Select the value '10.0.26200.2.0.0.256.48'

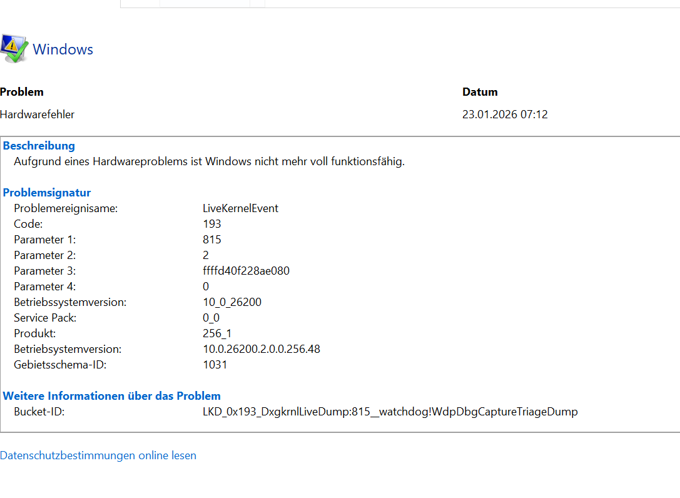click(261, 348)
